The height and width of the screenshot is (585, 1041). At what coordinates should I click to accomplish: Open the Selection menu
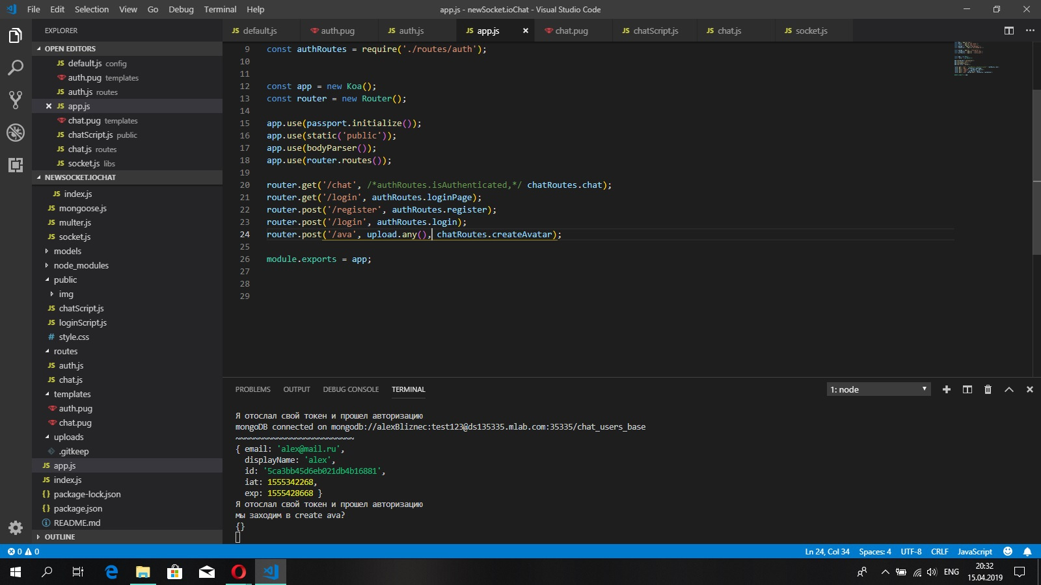[x=92, y=9]
